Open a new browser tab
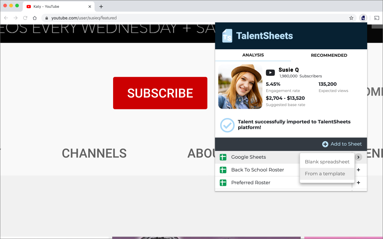383x239 pixels. click(101, 7)
